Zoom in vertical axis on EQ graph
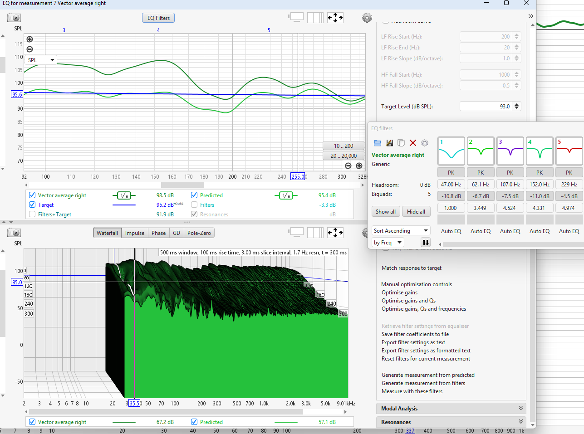The height and width of the screenshot is (434, 584). tap(29, 39)
